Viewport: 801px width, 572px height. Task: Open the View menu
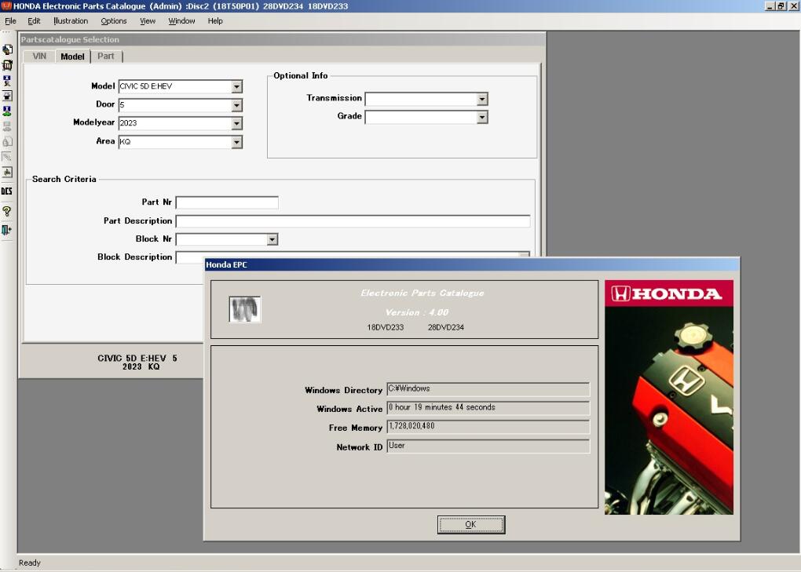point(148,21)
